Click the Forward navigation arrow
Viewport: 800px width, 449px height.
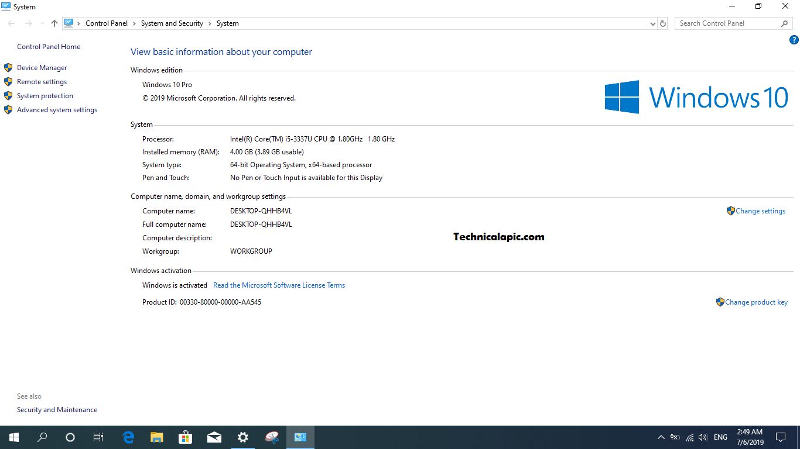(x=28, y=23)
